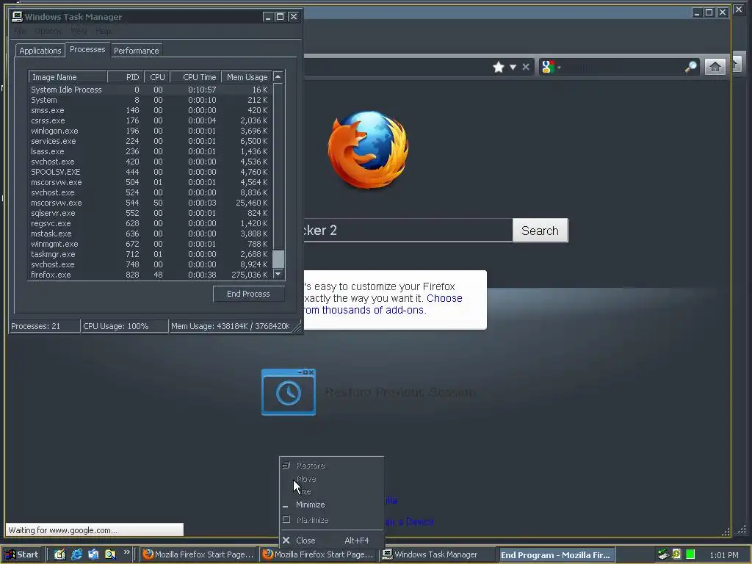Select the System Idle Process row
The width and height of the screenshot is (752, 564).
click(150, 90)
